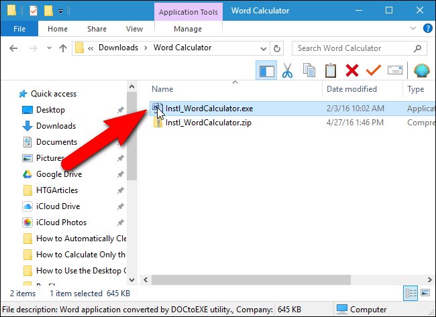Open the View ribbon tab

[134, 29]
